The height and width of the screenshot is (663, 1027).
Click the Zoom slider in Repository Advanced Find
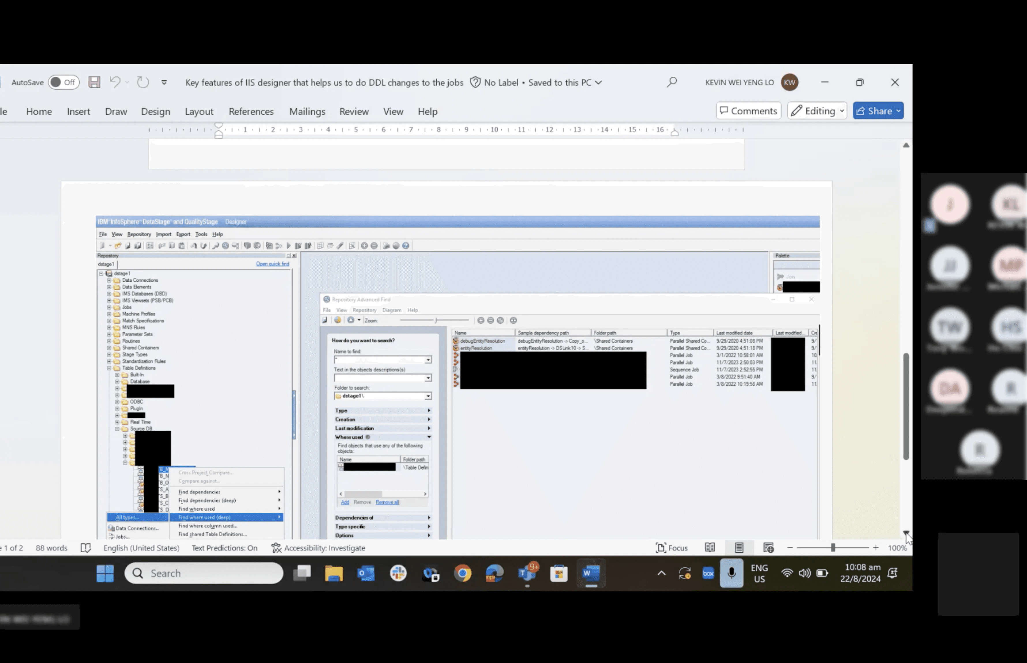[434, 320]
